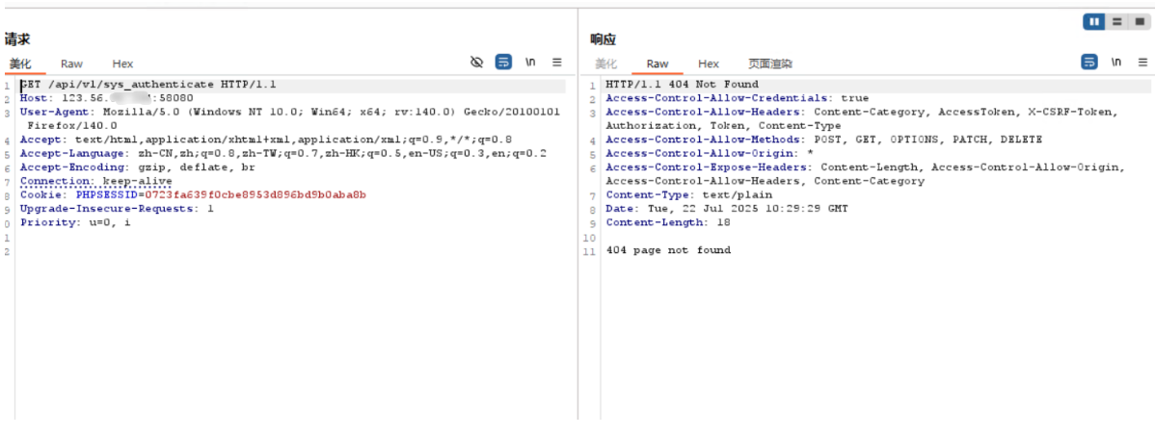Open the request Raw tab
The height and width of the screenshot is (436, 1155).
pos(72,64)
